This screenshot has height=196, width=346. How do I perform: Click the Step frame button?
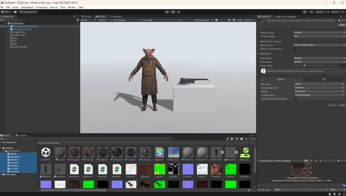[x=179, y=12]
